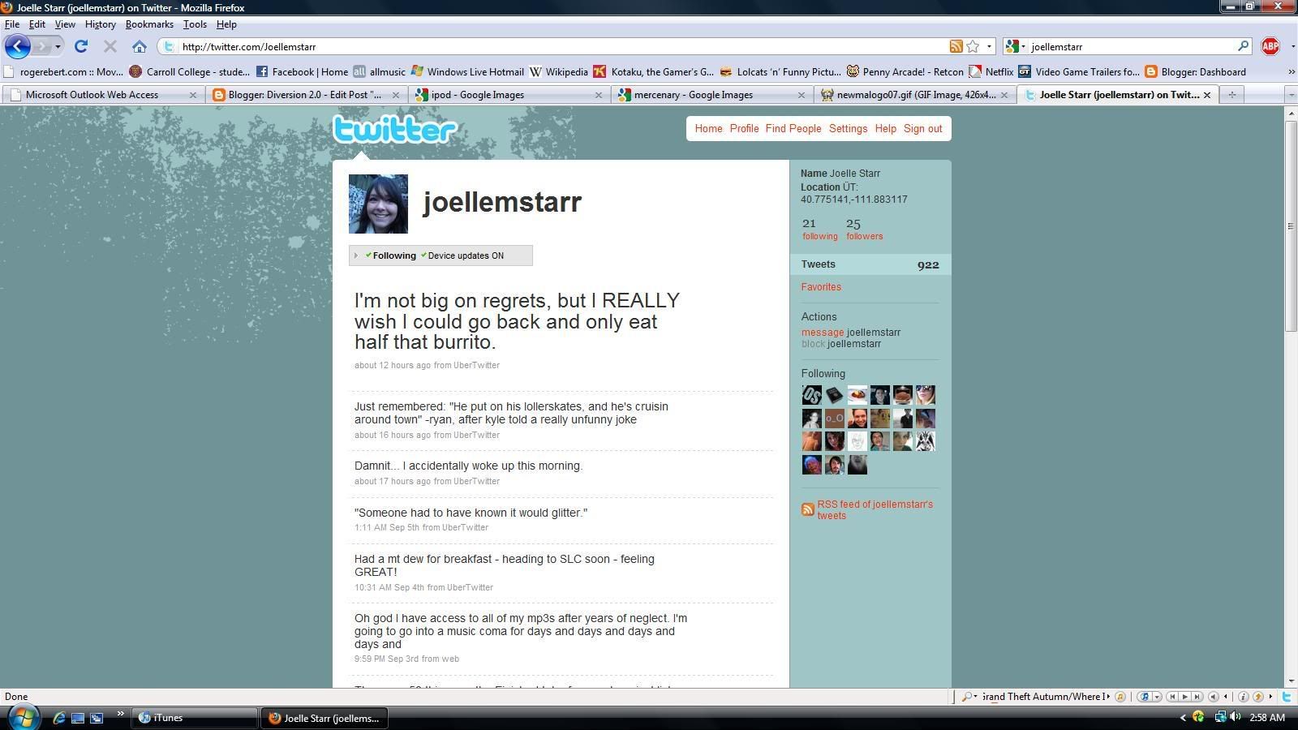Go to the Firefox home page icon

point(140,46)
